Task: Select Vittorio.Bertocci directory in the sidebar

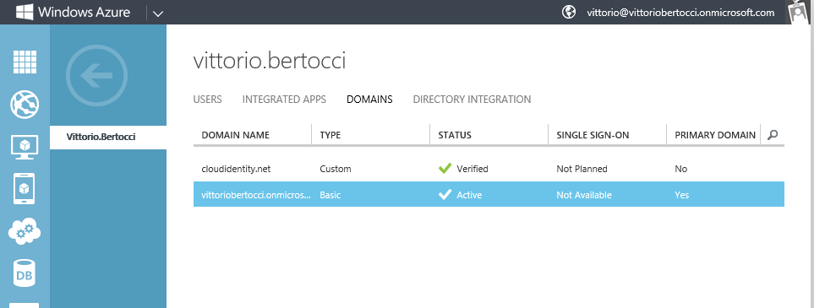Action: [108, 138]
